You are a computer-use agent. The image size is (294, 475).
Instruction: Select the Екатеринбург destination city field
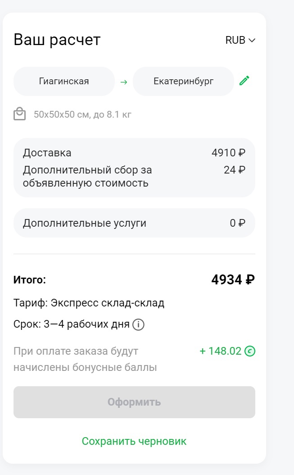(183, 82)
